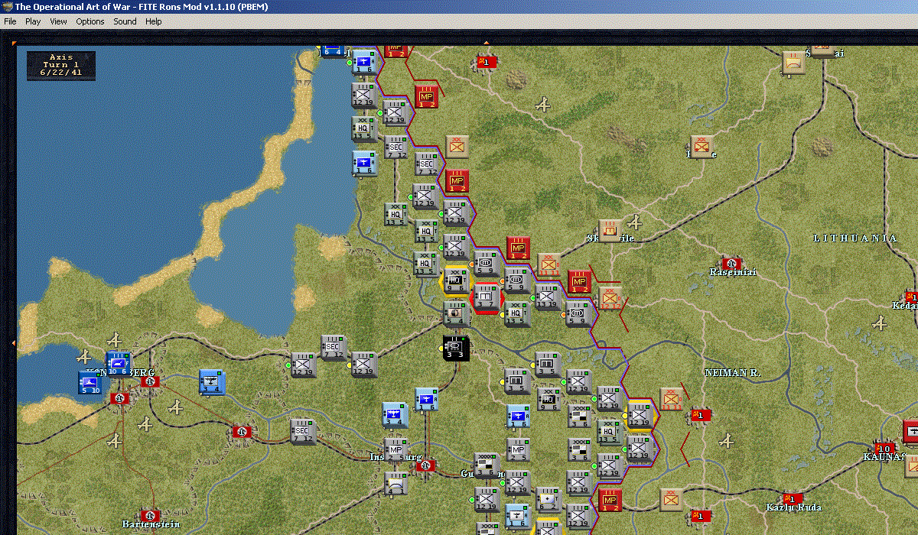Click the airfield icon beside Skaudvile
Viewport: 918px width, 535px height.
[x=634, y=222]
